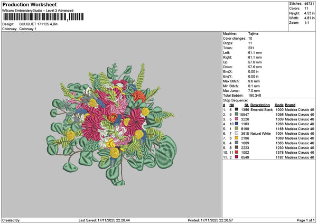Click the Machine value Tajima

(x=253, y=34)
